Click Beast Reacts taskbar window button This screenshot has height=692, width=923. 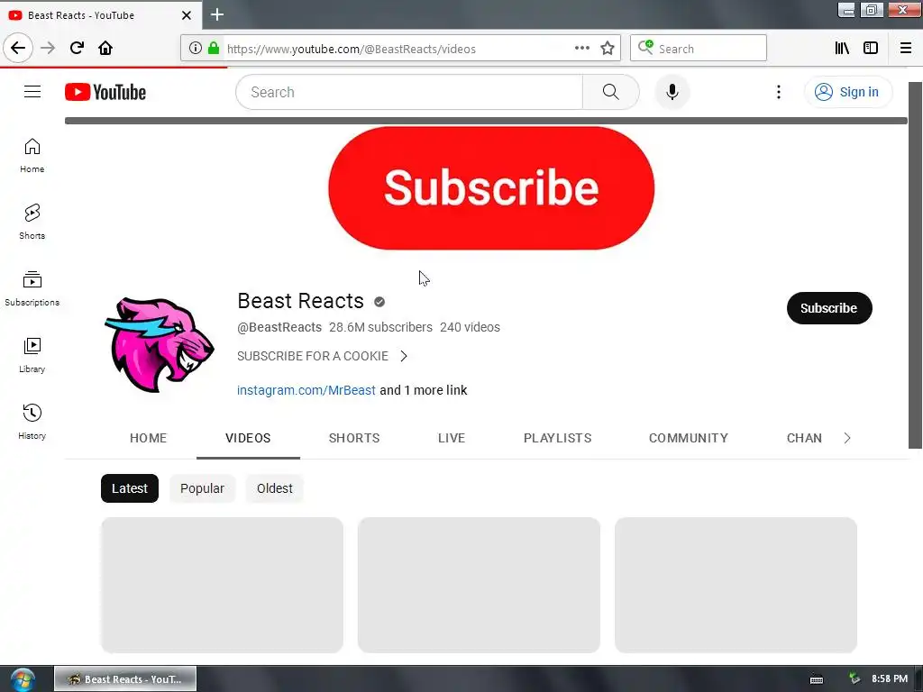point(125,679)
